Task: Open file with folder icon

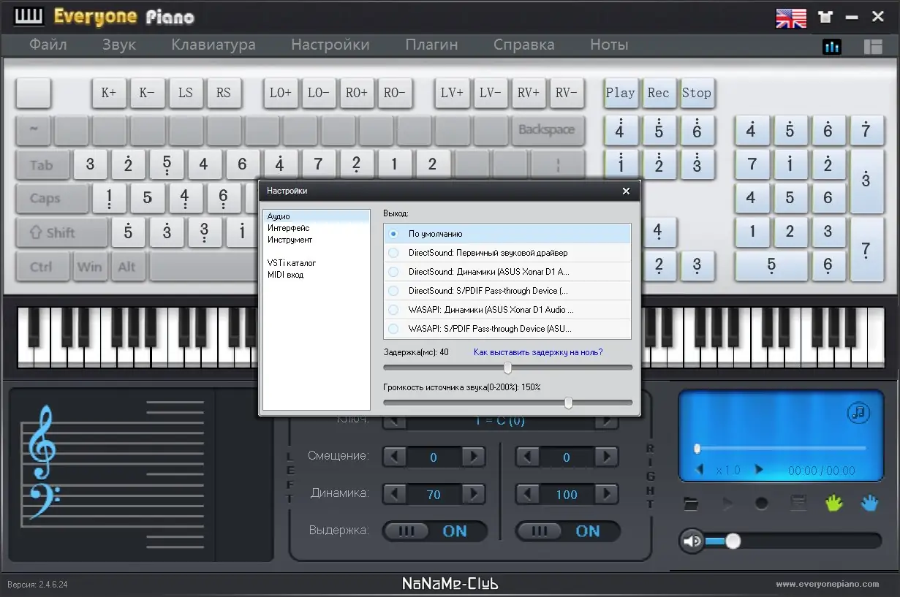Action: point(691,503)
